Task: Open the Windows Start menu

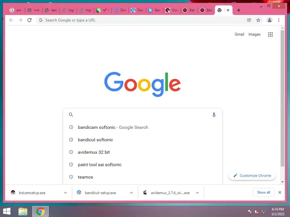Action: [7, 211]
